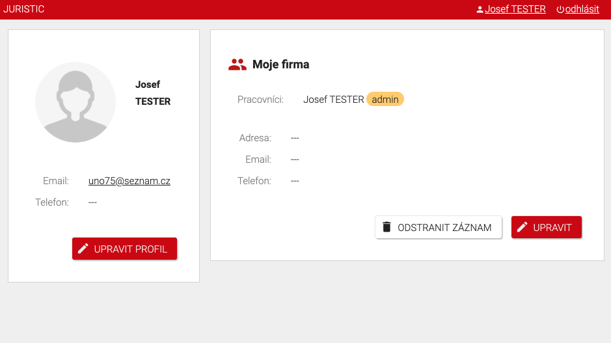Select Josef TESTER in the Pracovníci row
611x343 pixels.
(333, 100)
